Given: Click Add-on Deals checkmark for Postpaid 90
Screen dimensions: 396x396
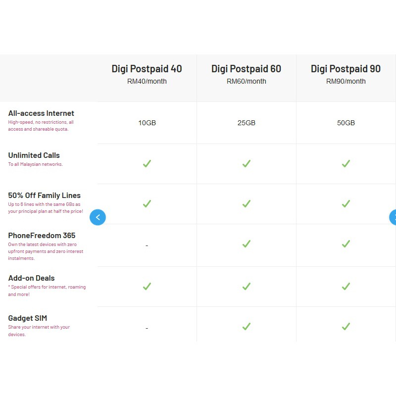Looking at the screenshot, I should 346,287.
